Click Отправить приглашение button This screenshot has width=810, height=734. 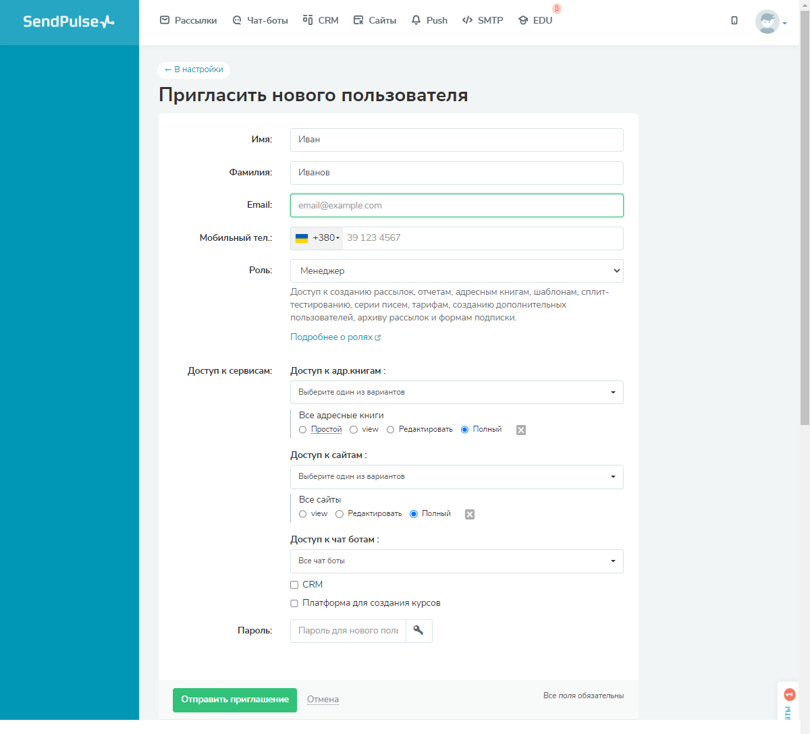tap(235, 700)
